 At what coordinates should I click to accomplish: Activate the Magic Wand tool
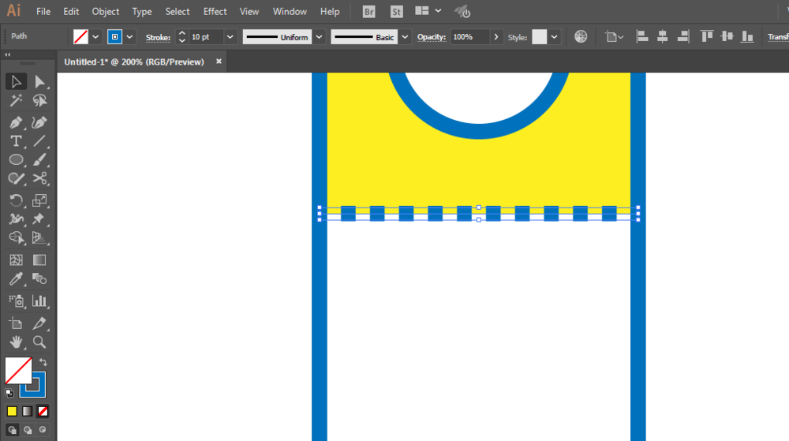click(16, 101)
